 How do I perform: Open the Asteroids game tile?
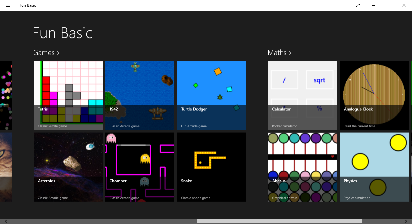(68, 167)
